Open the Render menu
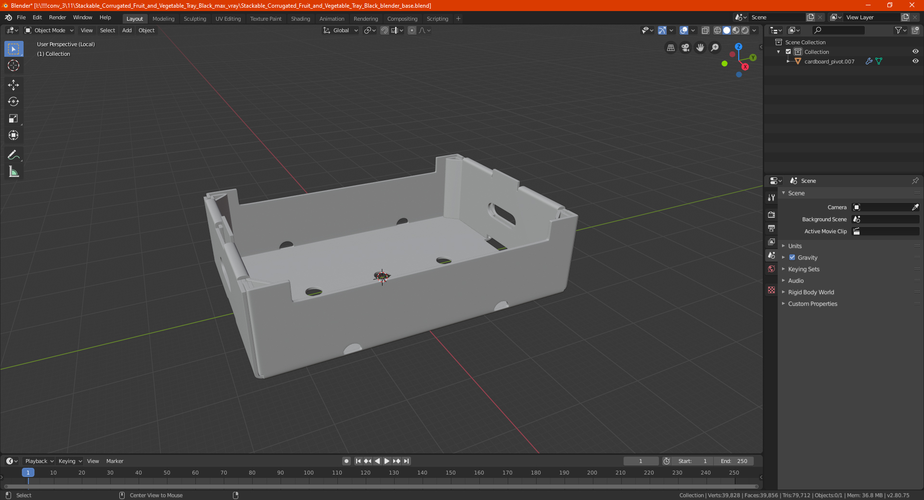This screenshot has width=924, height=500. [57, 17]
